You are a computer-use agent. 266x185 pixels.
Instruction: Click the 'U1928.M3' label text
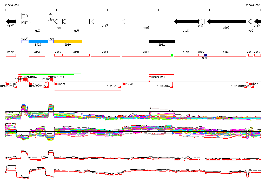[112, 86]
